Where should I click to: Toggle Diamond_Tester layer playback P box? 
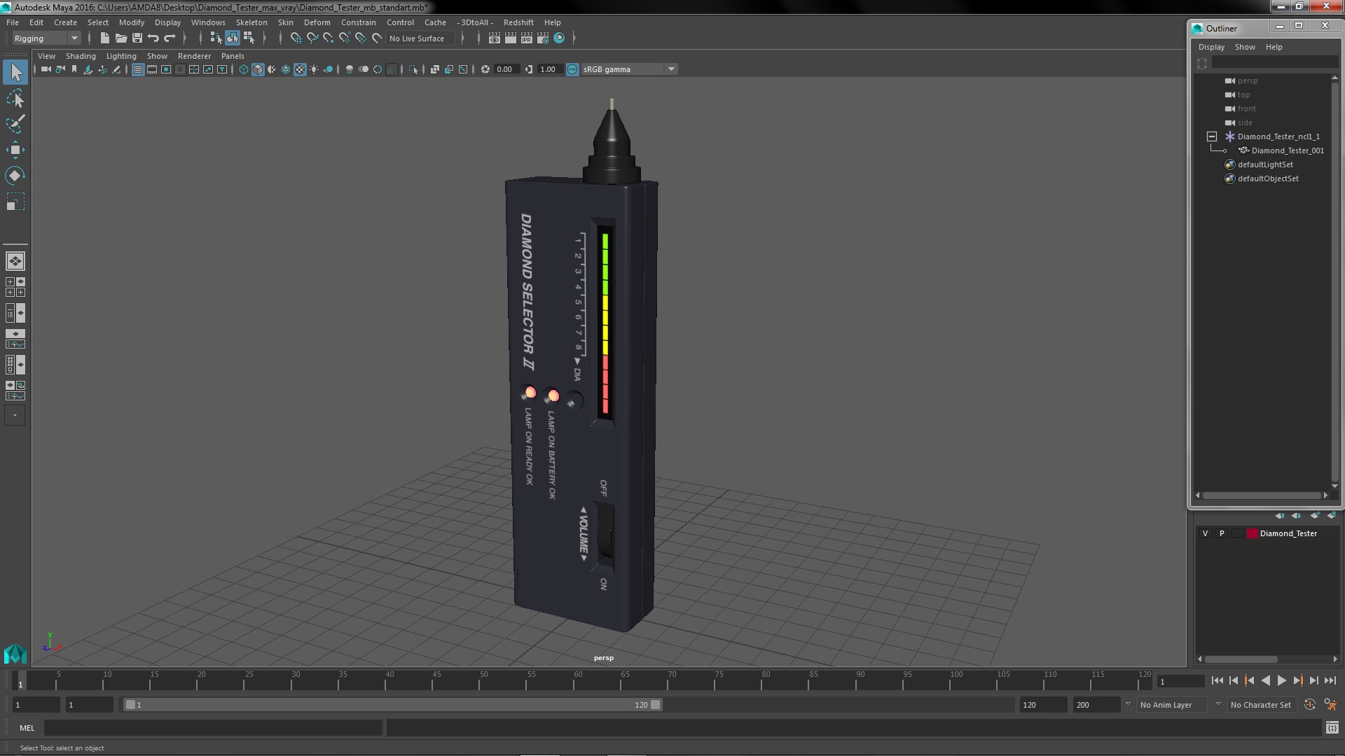point(1222,533)
